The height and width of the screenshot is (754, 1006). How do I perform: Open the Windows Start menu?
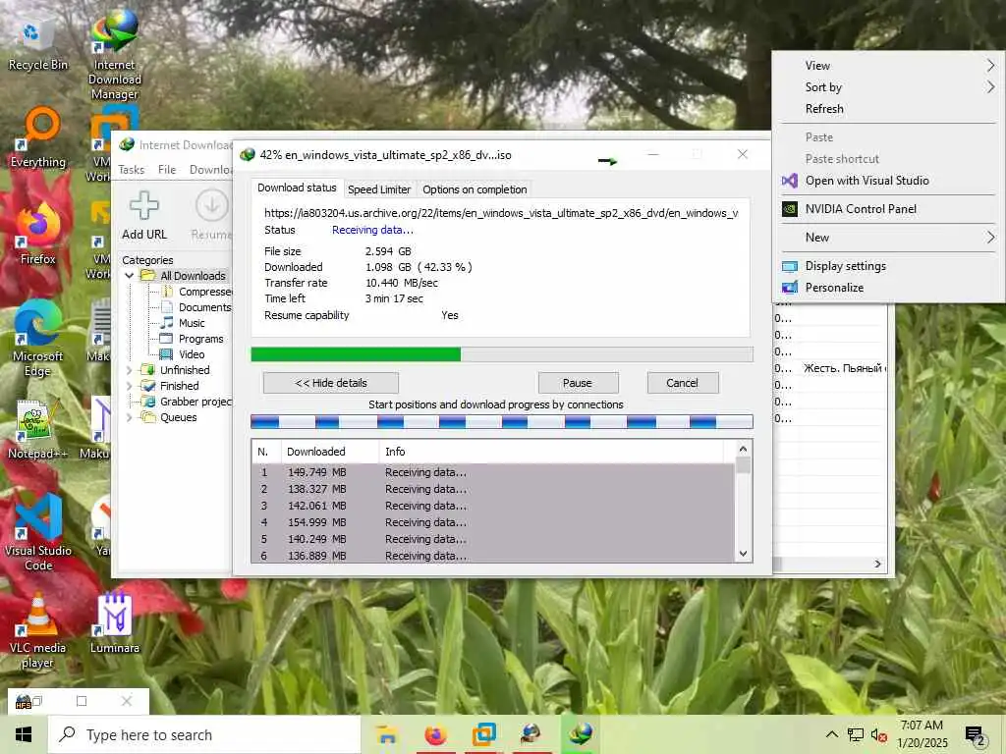point(24,734)
